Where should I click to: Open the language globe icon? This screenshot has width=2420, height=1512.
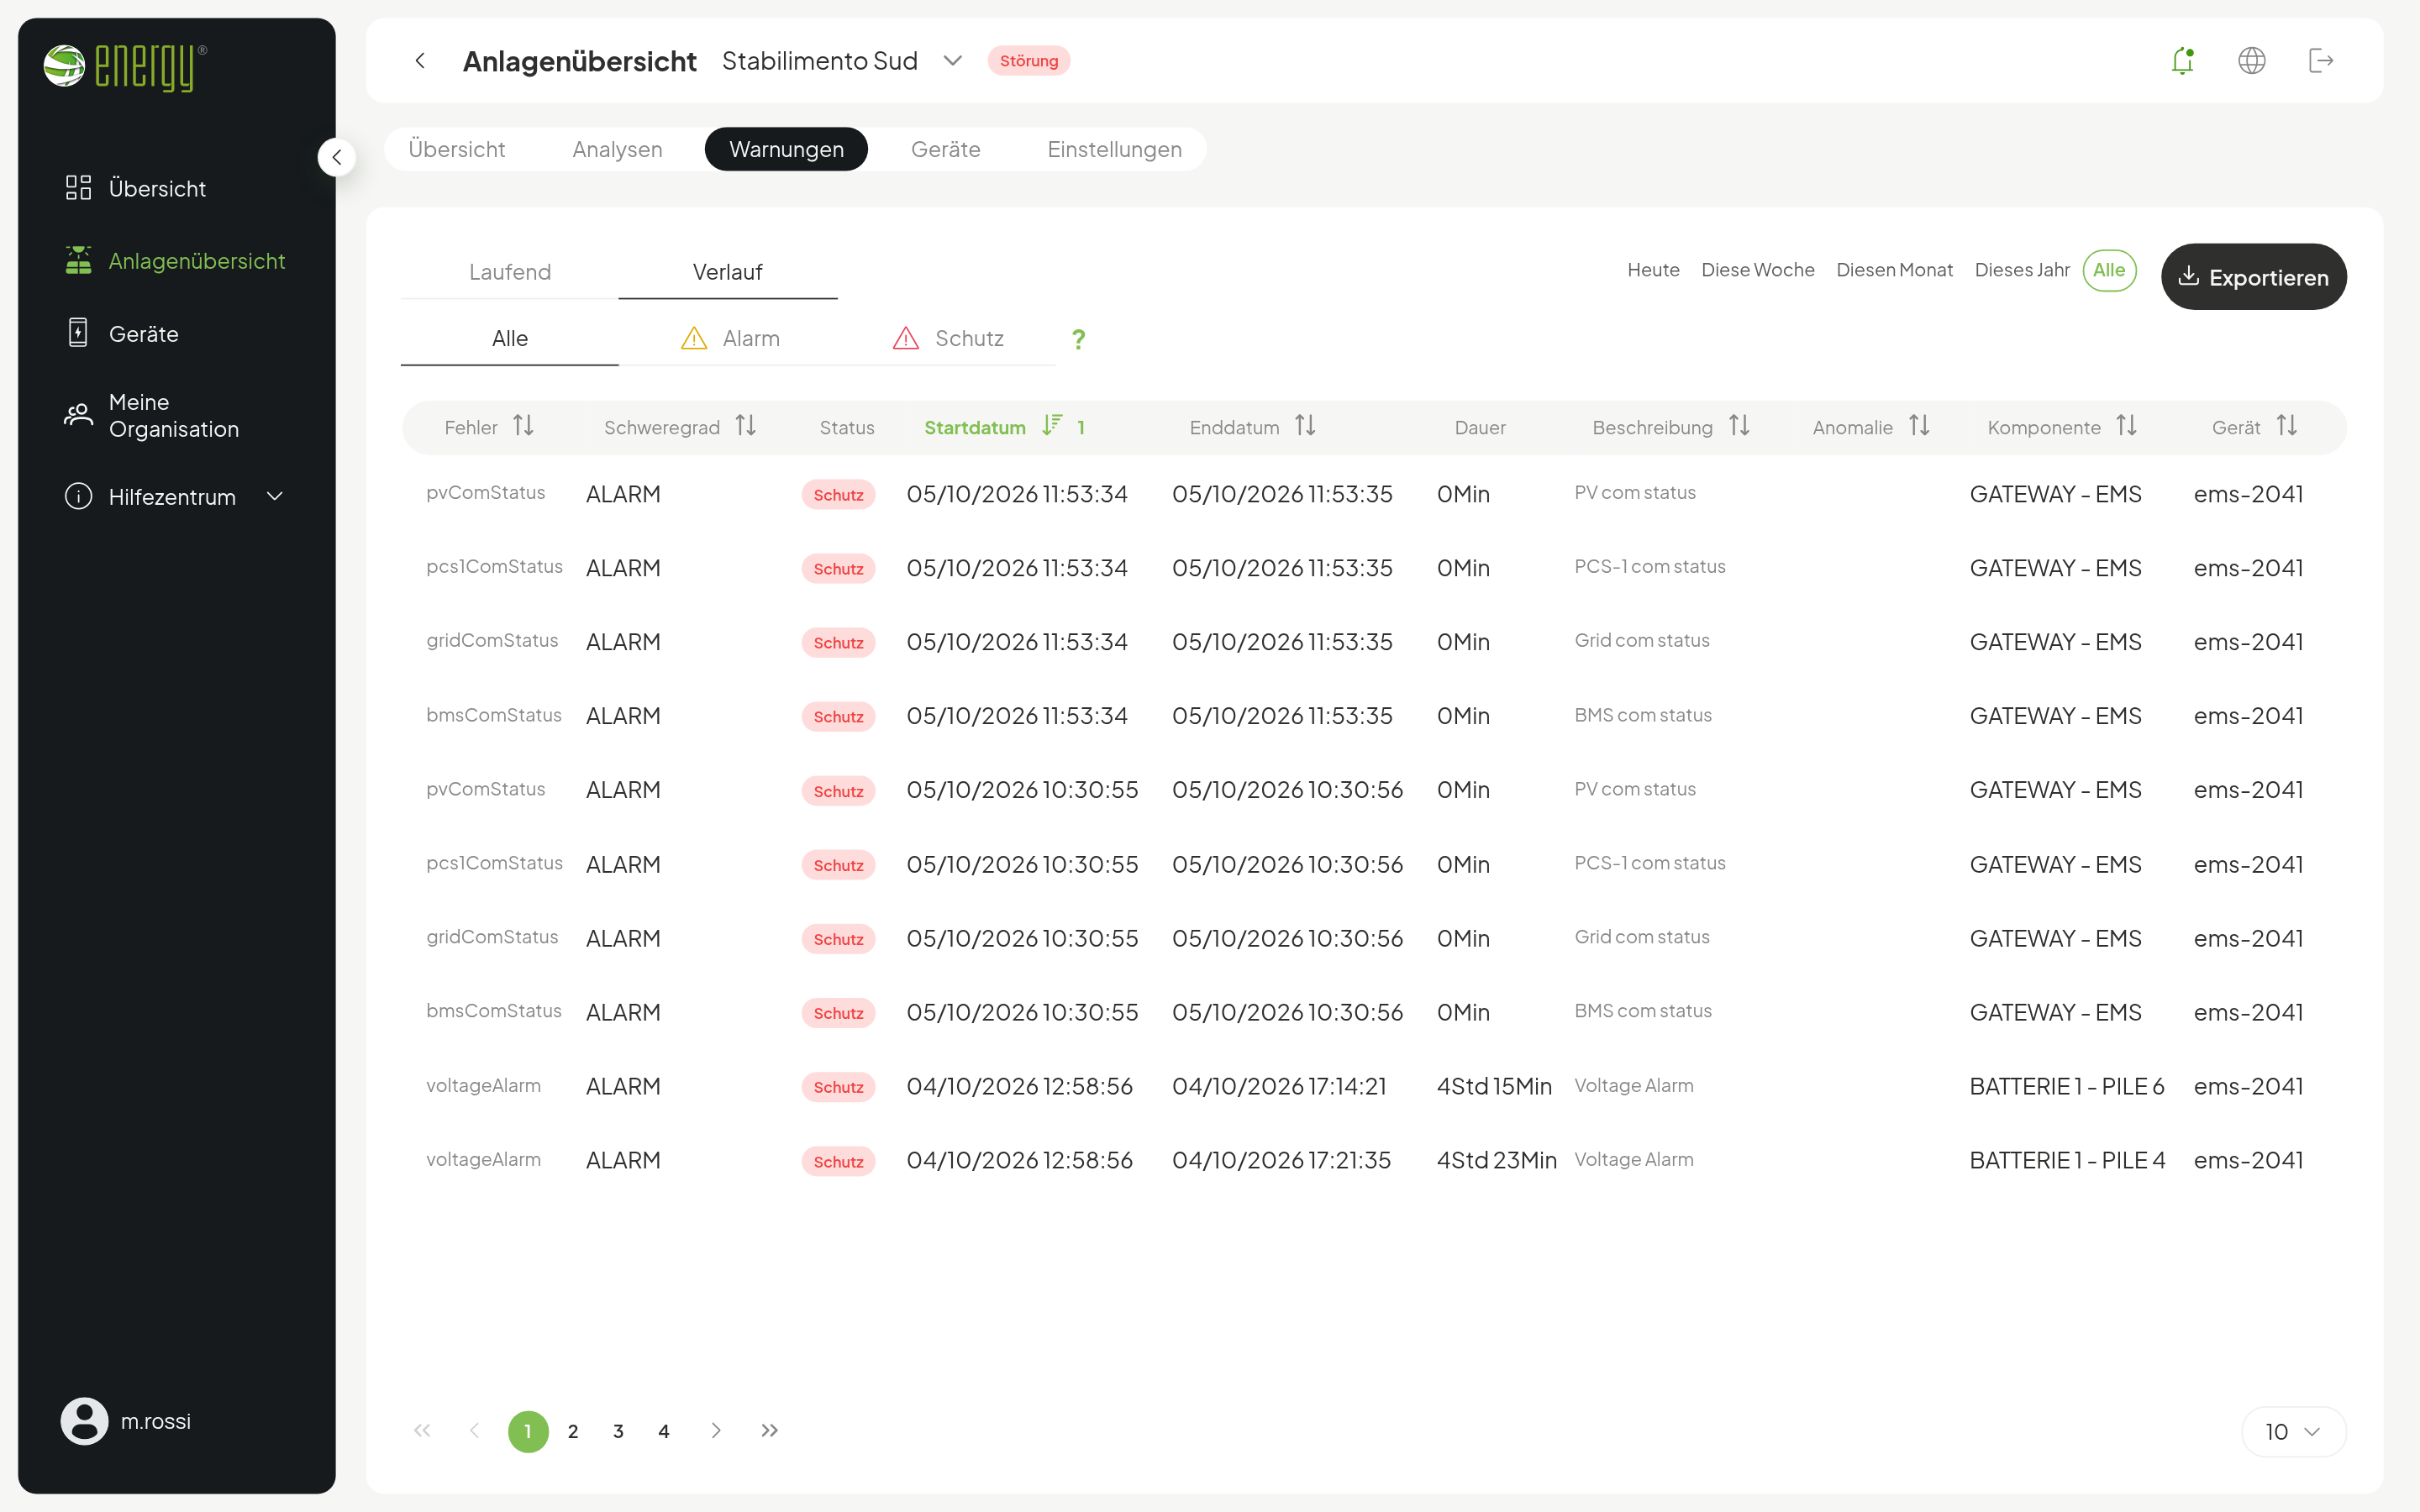coord(2251,61)
